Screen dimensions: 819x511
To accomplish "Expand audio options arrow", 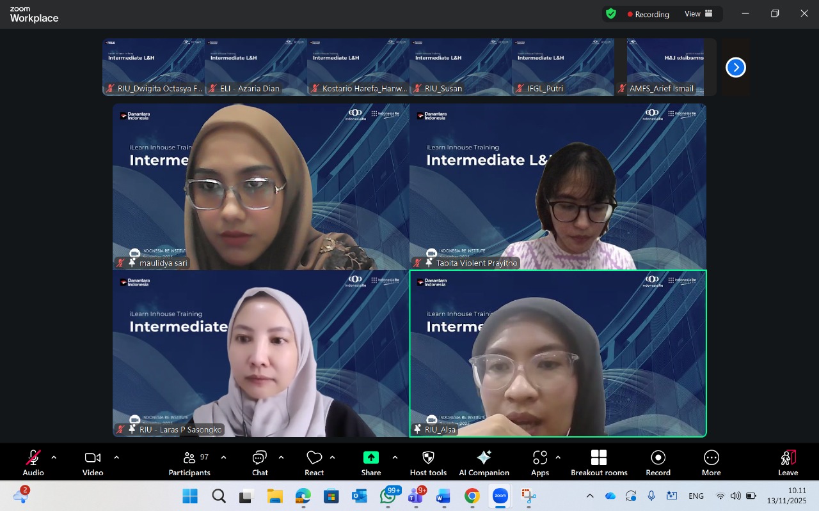I will coord(54,457).
